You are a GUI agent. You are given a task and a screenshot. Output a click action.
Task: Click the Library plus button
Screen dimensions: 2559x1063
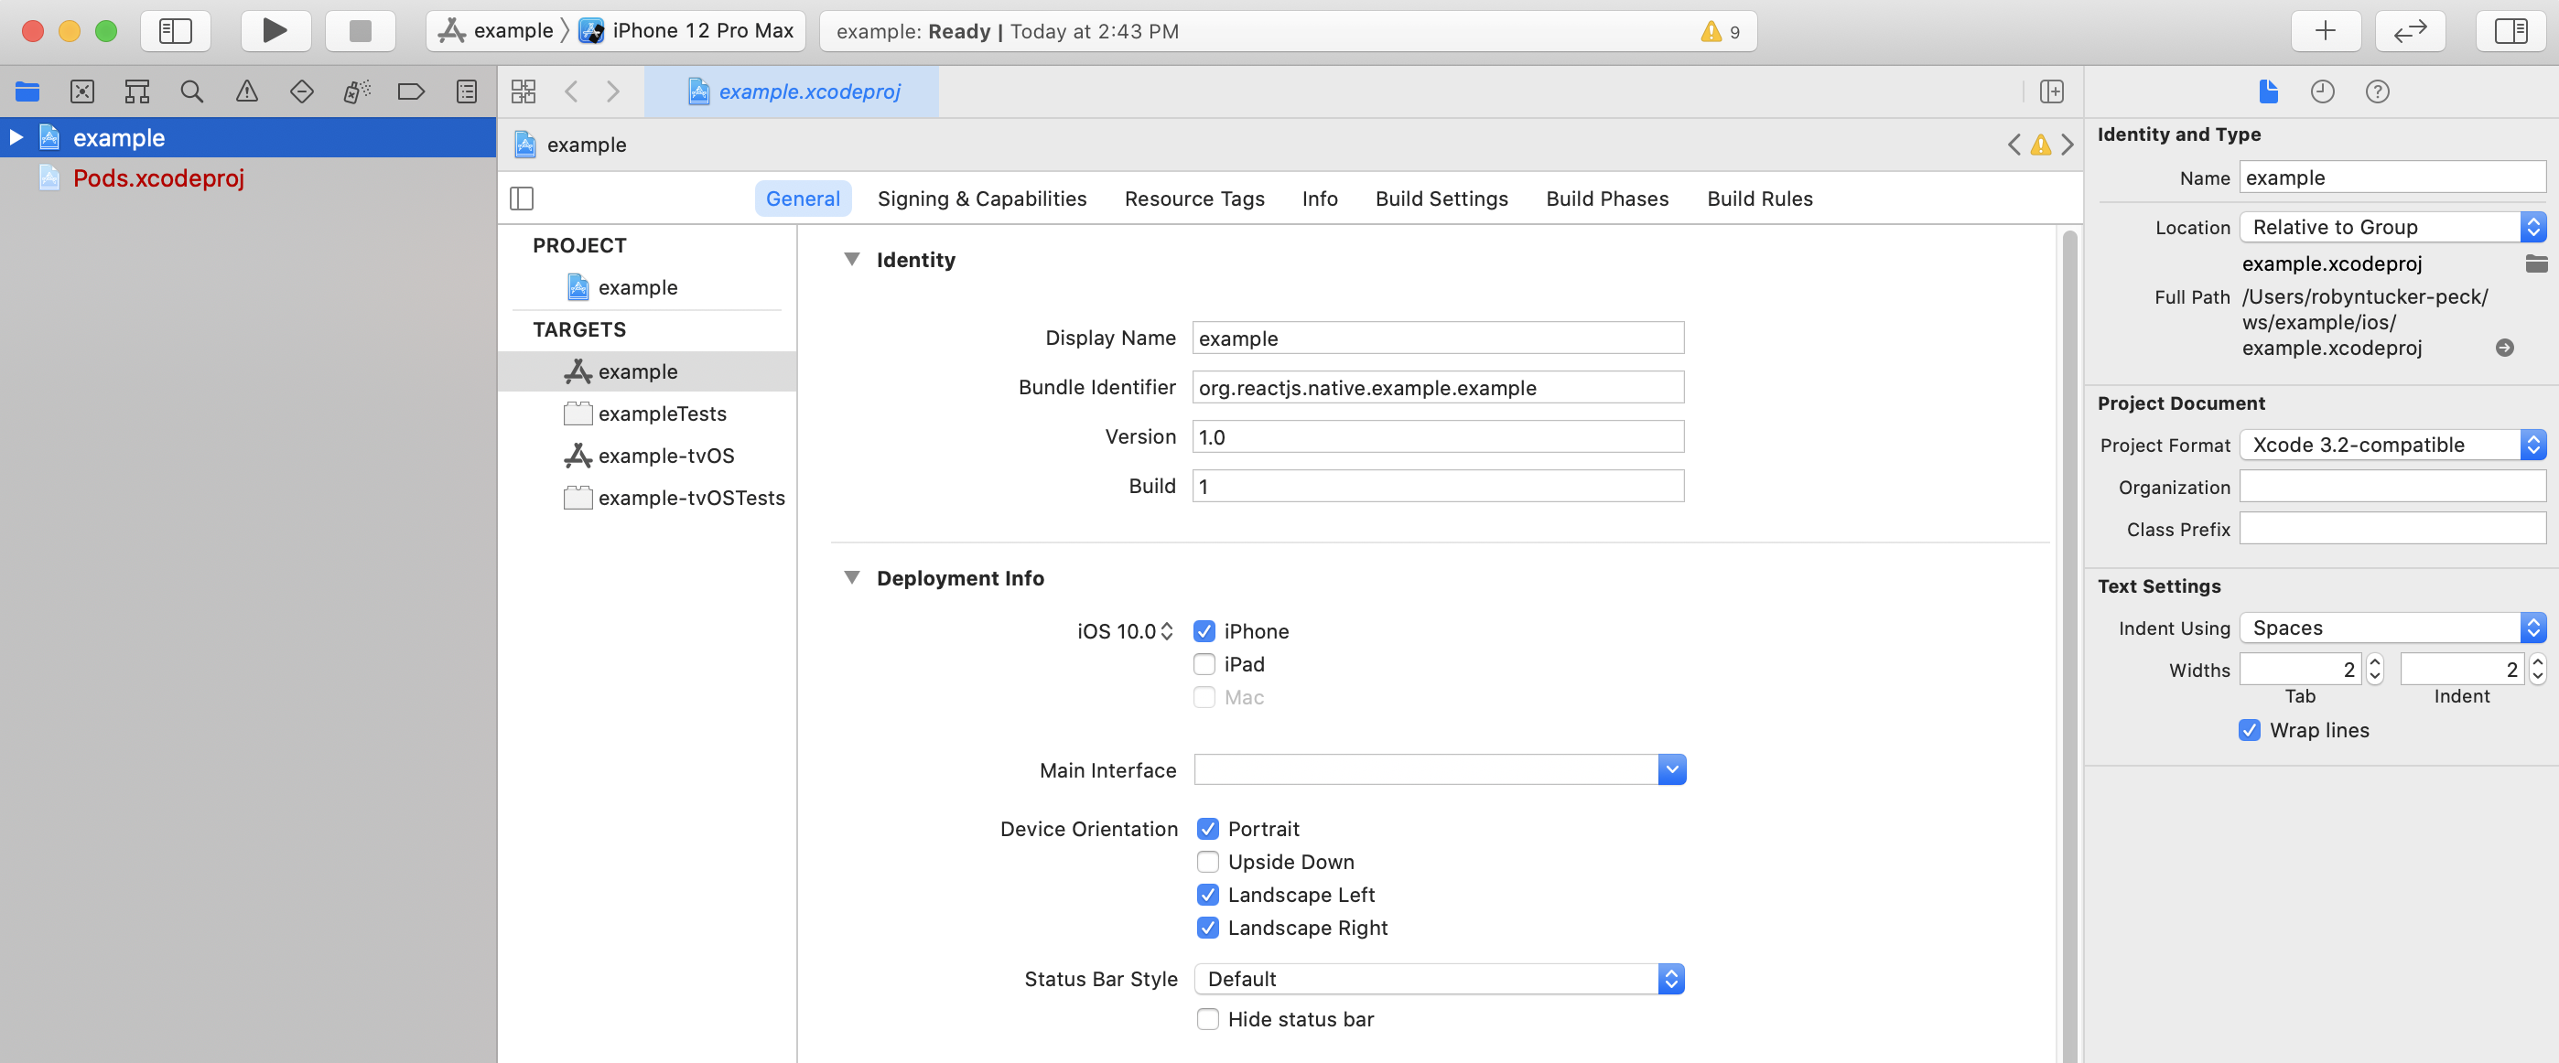2325,31
